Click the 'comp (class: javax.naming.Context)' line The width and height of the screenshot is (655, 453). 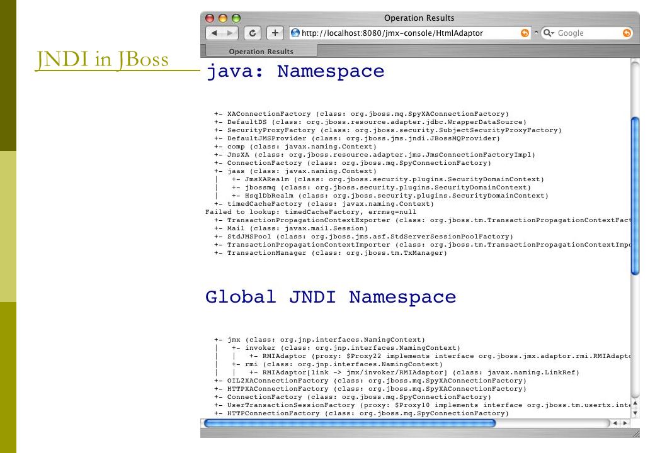[x=295, y=147]
